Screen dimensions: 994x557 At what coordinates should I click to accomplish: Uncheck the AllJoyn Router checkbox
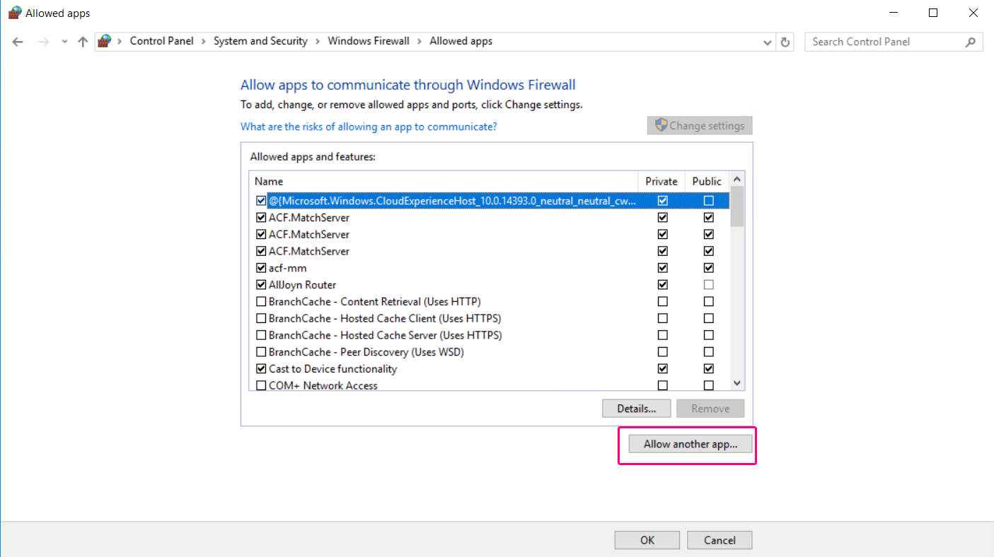coord(261,285)
